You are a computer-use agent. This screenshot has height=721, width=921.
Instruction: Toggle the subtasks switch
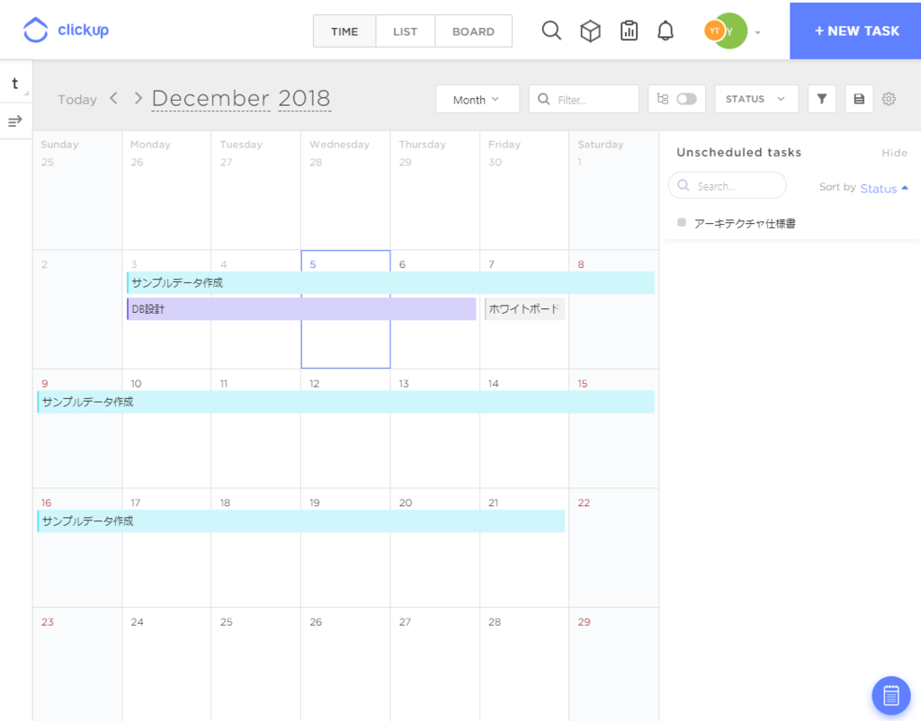coord(685,99)
